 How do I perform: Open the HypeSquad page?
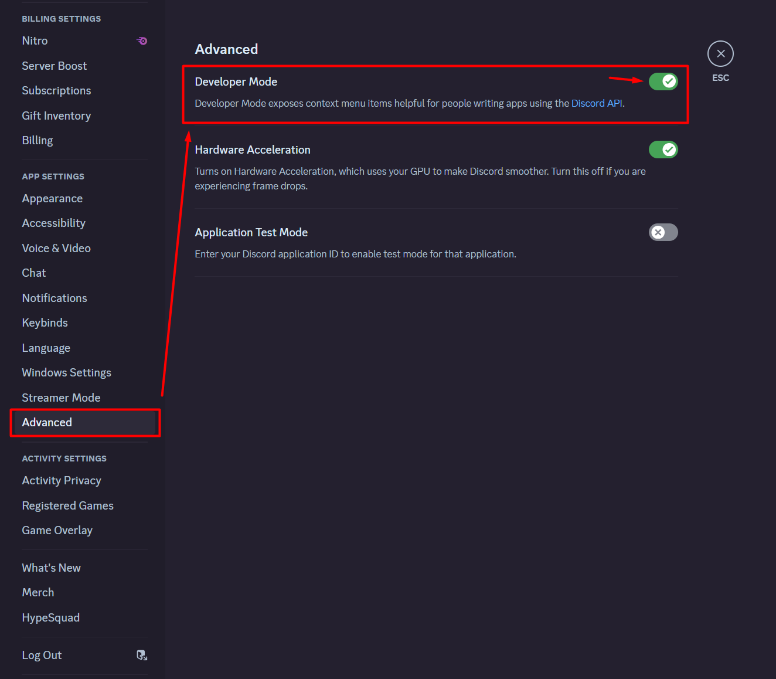[50, 617]
